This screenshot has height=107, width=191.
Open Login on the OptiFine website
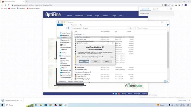coord(114,16)
